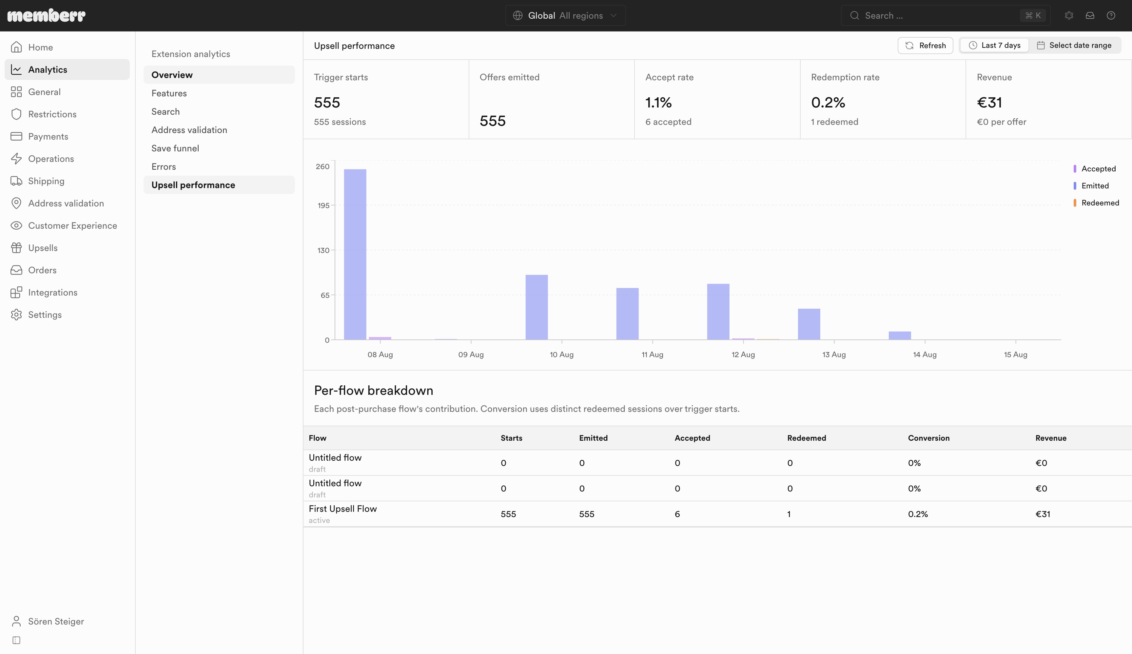Click the Shipping truck icon
The height and width of the screenshot is (654, 1132).
point(17,181)
